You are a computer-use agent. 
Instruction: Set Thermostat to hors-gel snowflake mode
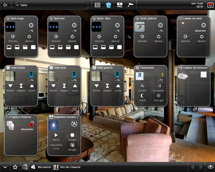(x=159, y=98)
